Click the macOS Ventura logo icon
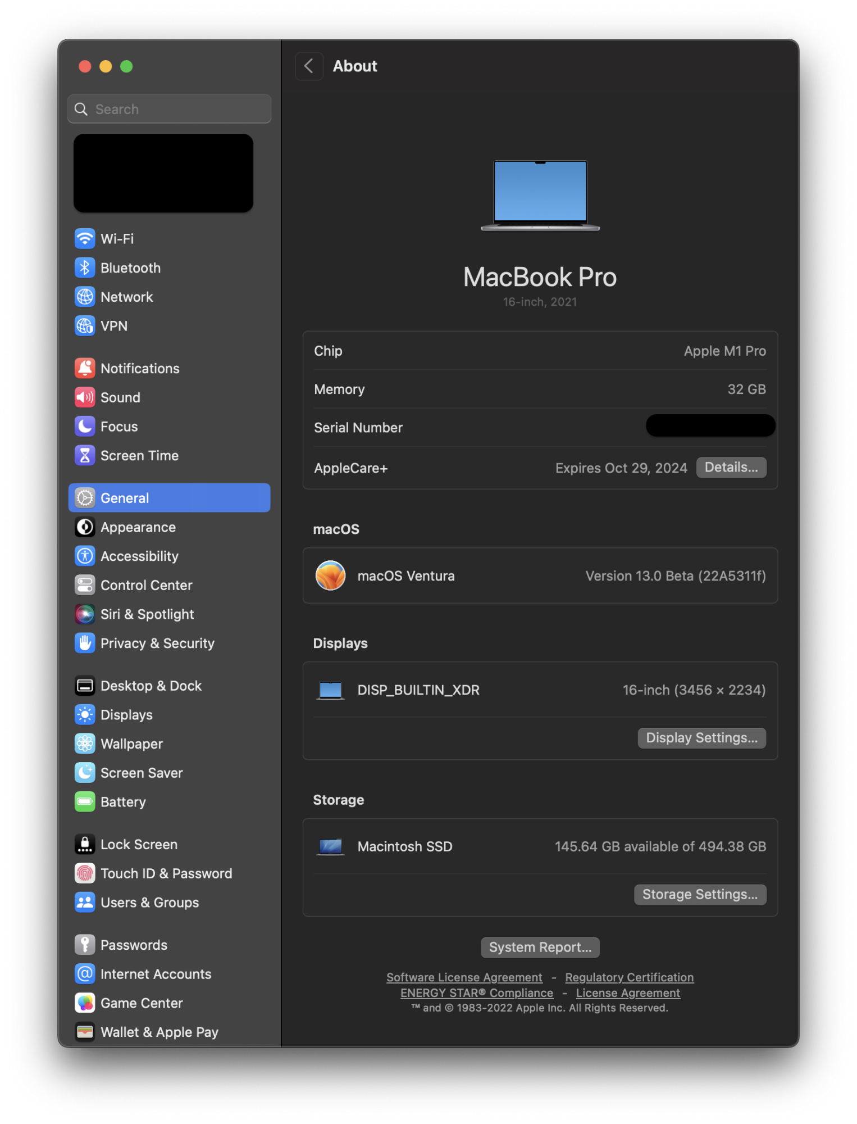The image size is (857, 1124). coord(330,575)
